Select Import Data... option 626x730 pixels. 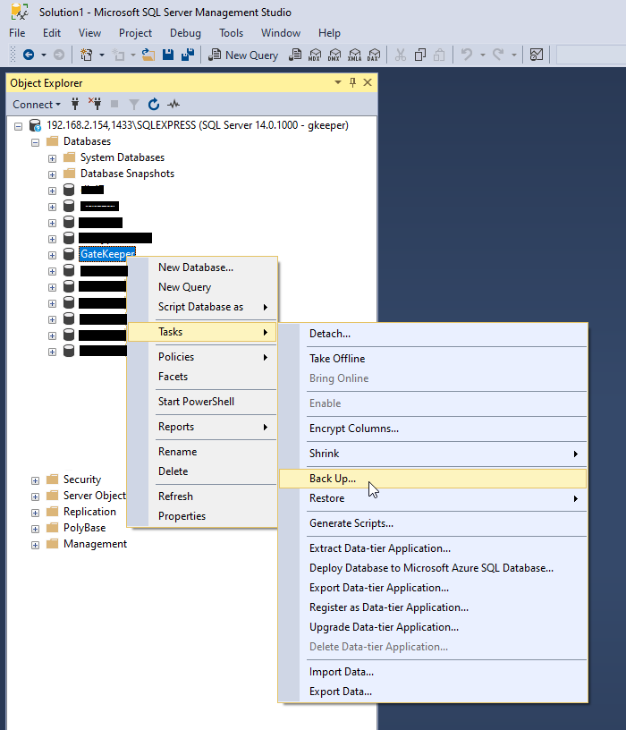[433, 672]
